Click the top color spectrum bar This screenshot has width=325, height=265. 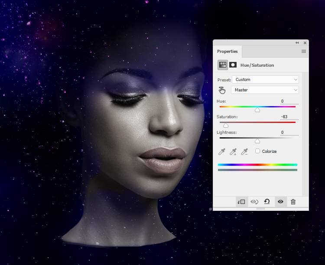point(257,165)
